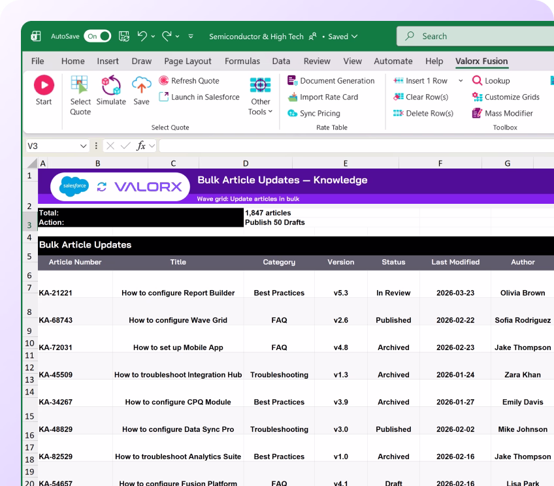Expand Insert 1 Row dropdown arrow
Viewport: 554px width, 486px height.
[x=461, y=81]
